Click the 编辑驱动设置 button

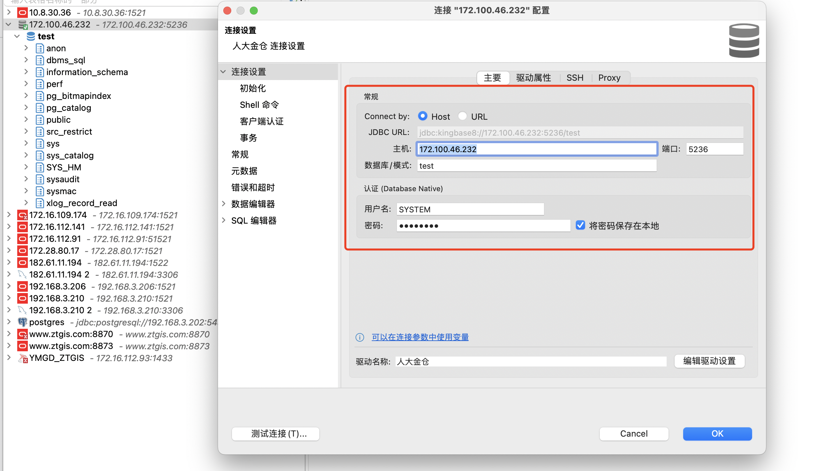coord(709,361)
